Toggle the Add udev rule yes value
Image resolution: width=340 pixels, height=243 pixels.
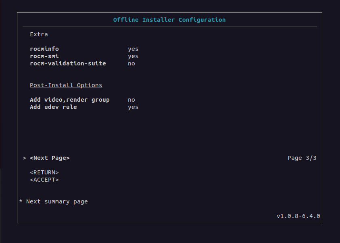coord(133,107)
